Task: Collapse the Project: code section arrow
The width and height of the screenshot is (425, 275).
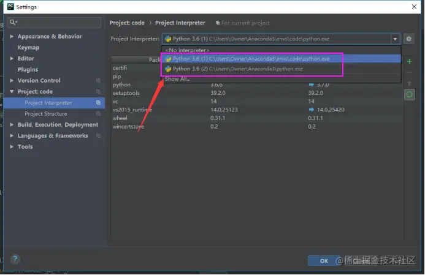Action: pyautogui.click(x=12, y=91)
